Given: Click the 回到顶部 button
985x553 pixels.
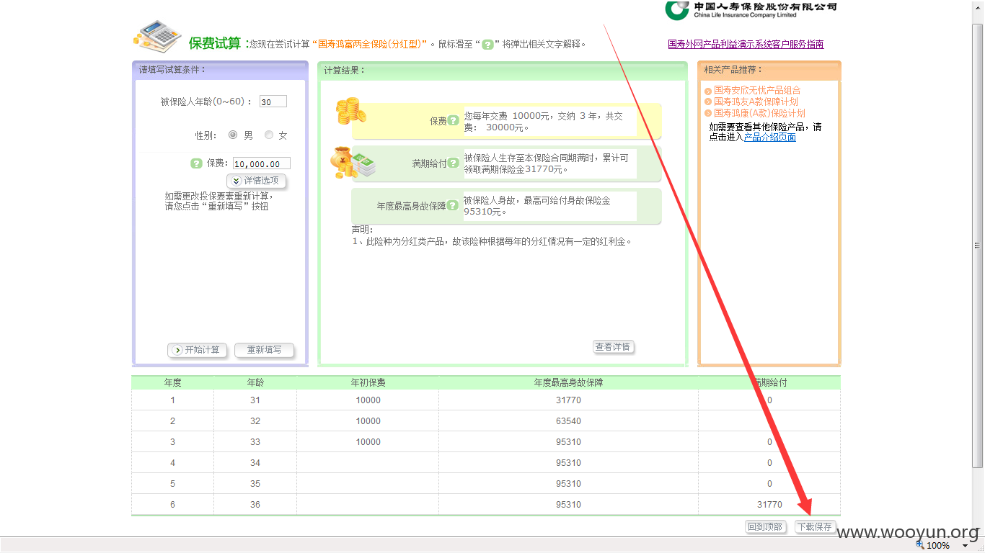Looking at the screenshot, I should [x=764, y=527].
